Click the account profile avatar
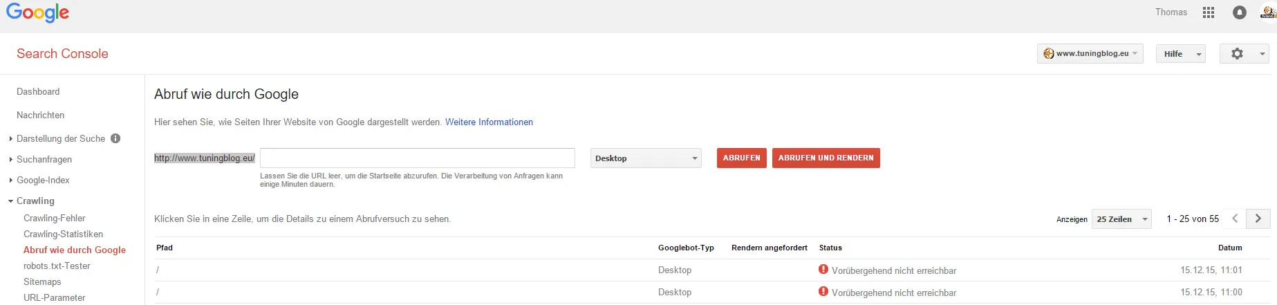This screenshot has width=1277, height=305. [1268, 12]
